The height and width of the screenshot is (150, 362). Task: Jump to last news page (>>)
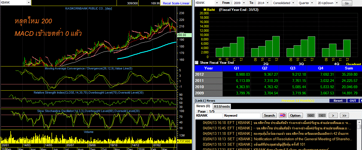(344, 115)
